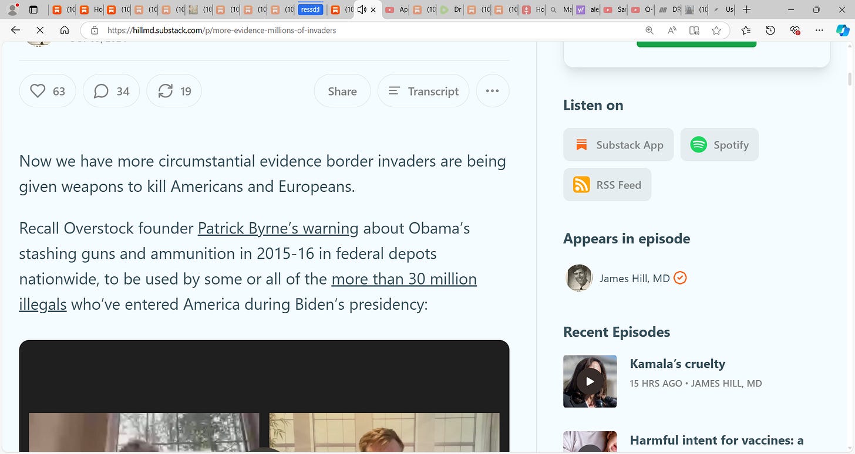Screen dimensions: 855x454
Task: Switch to the 'Ap' YouTube tab
Action: 396,9
